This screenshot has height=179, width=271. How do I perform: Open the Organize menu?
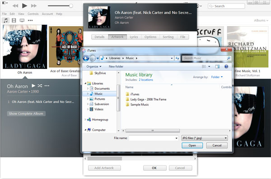click(x=94, y=66)
